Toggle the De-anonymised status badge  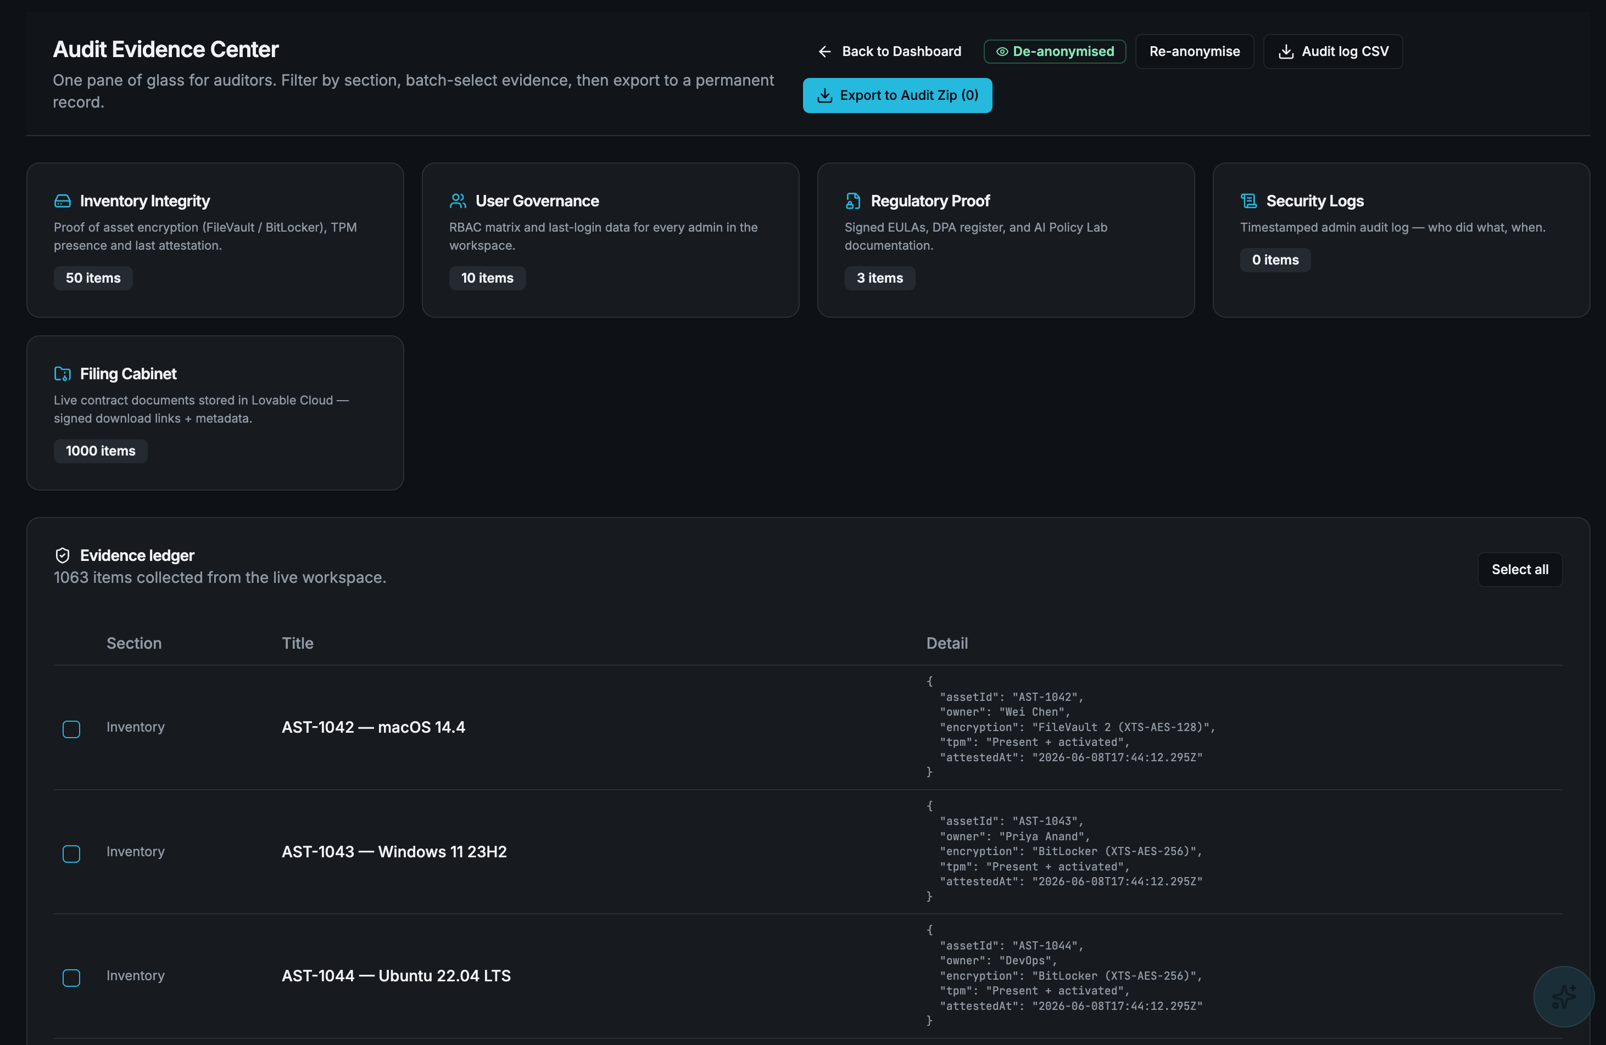[1055, 51]
